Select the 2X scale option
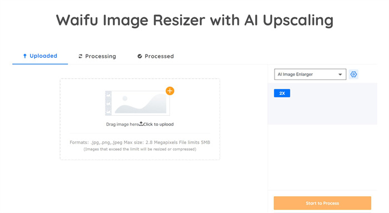 pos(282,93)
